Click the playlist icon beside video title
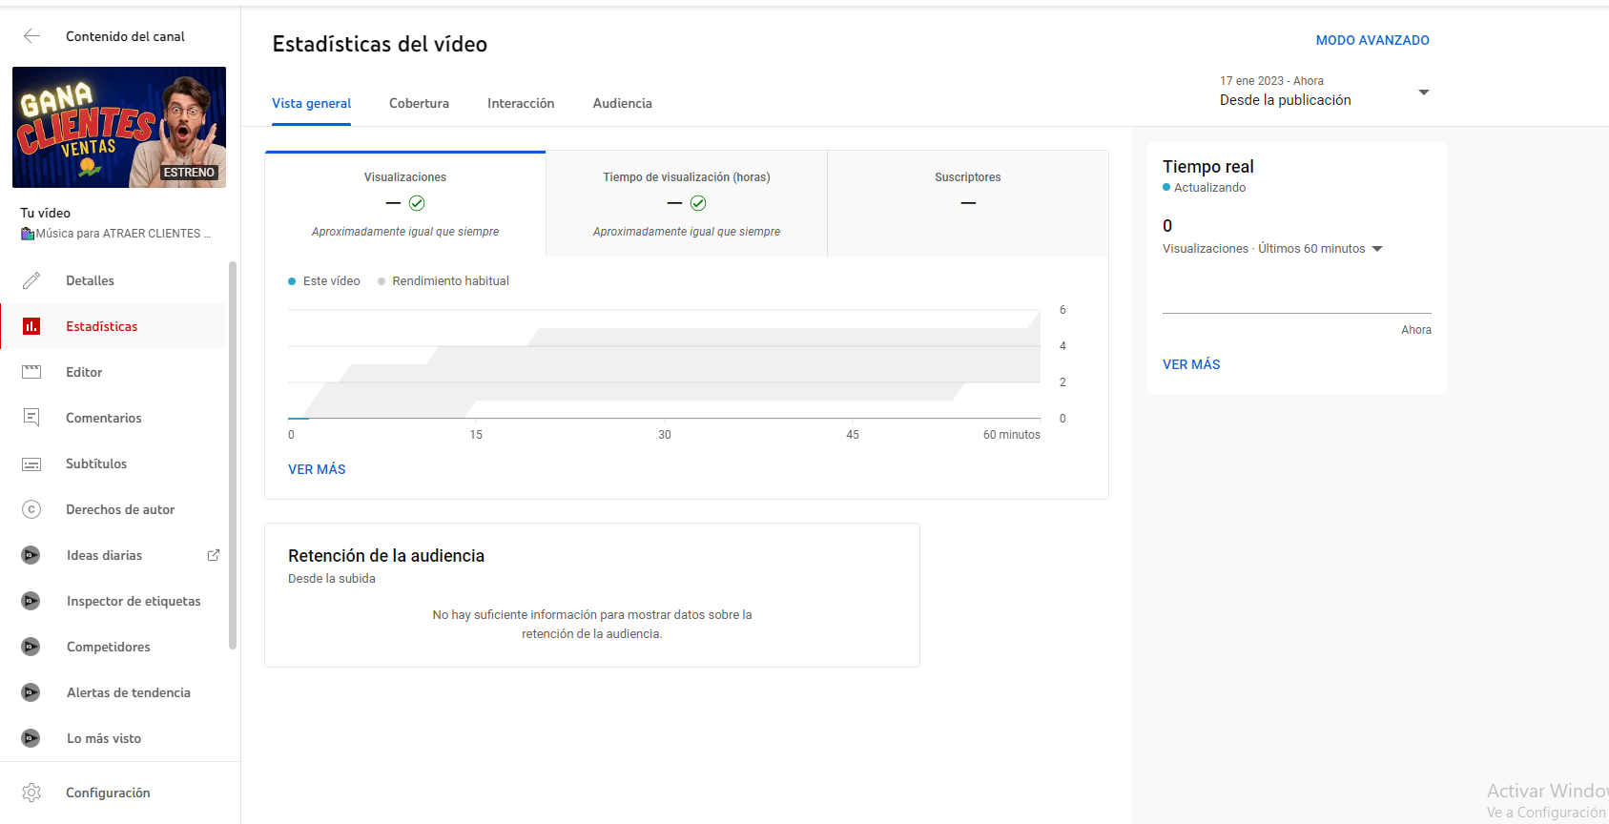 tap(28, 234)
